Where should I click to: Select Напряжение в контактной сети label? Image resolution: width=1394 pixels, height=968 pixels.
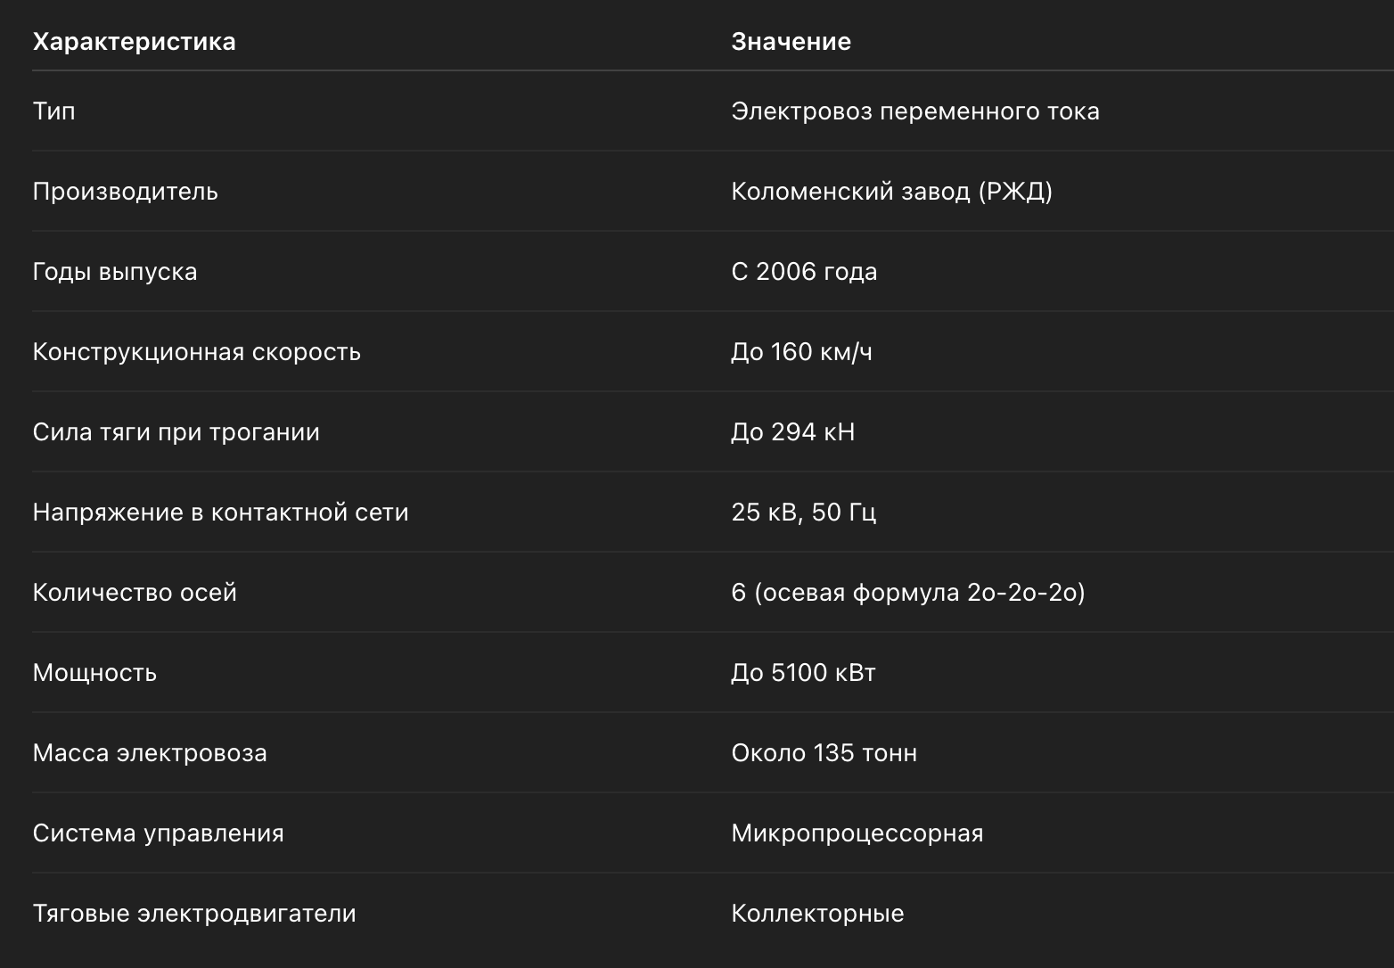[x=220, y=513]
